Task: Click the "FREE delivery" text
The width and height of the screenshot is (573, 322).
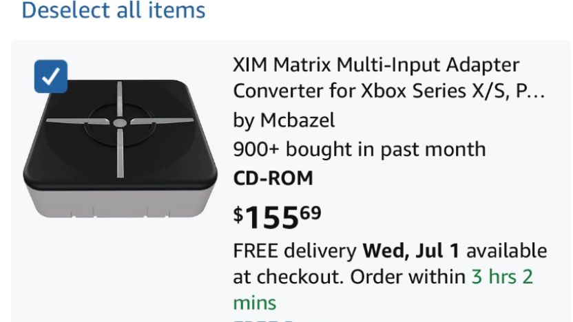Action: pyautogui.click(x=295, y=251)
